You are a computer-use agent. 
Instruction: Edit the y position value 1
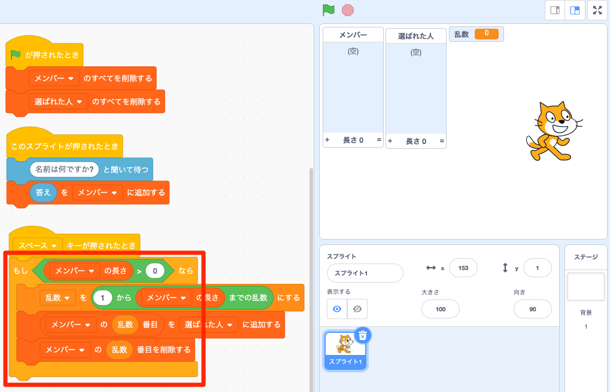coord(537,268)
